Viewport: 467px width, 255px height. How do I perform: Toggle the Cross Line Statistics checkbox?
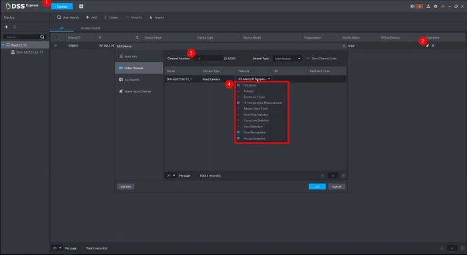[238, 121]
